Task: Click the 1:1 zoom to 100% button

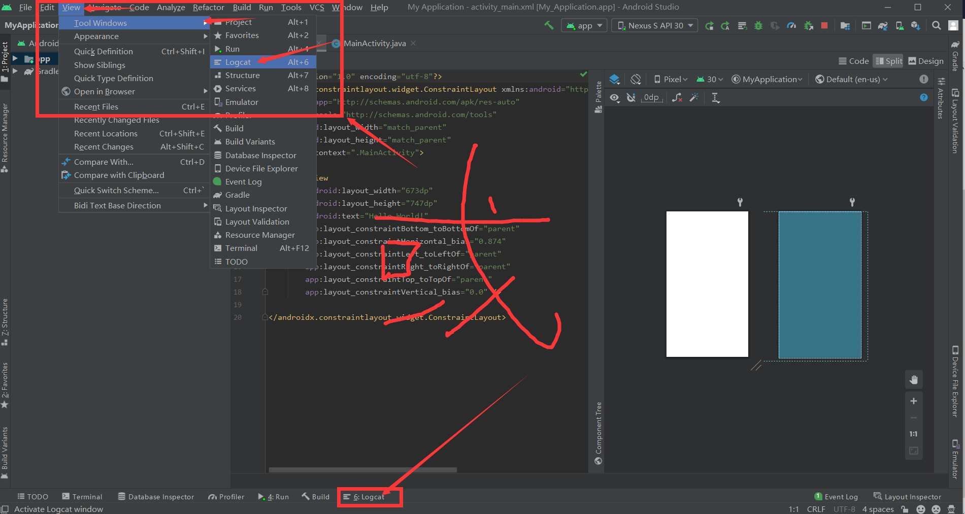Action: pyautogui.click(x=914, y=434)
